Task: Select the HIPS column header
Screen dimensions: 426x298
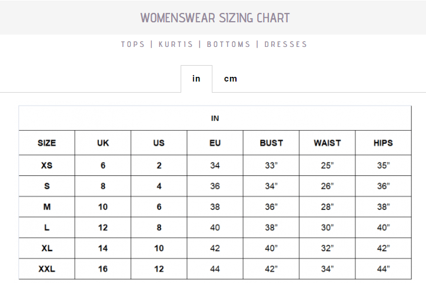Action: tap(383, 143)
